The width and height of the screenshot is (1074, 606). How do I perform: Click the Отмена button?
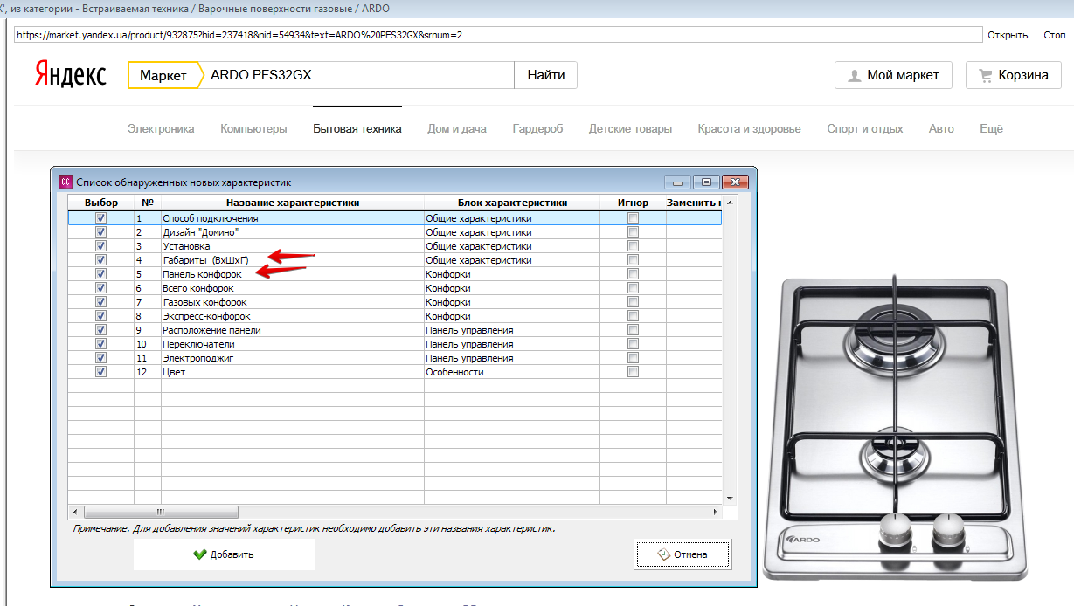coord(682,554)
